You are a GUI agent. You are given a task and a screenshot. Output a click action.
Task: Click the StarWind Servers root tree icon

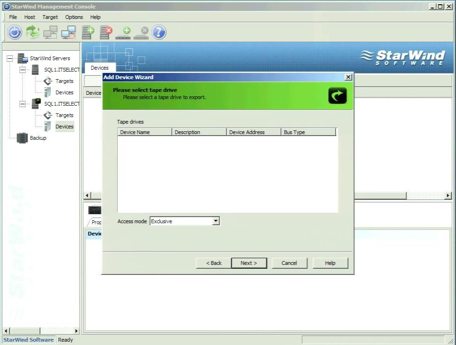click(x=22, y=58)
